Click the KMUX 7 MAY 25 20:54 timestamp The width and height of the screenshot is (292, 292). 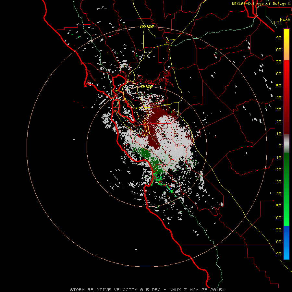coord(197,290)
